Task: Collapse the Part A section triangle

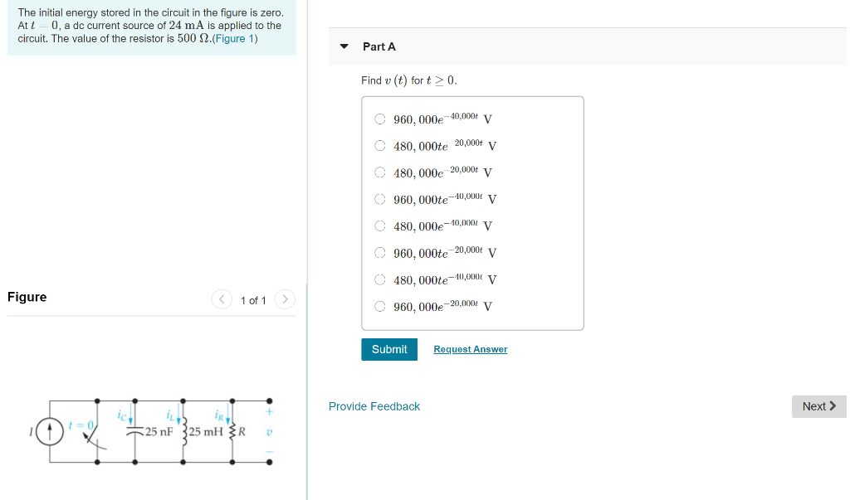Action: [x=344, y=46]
